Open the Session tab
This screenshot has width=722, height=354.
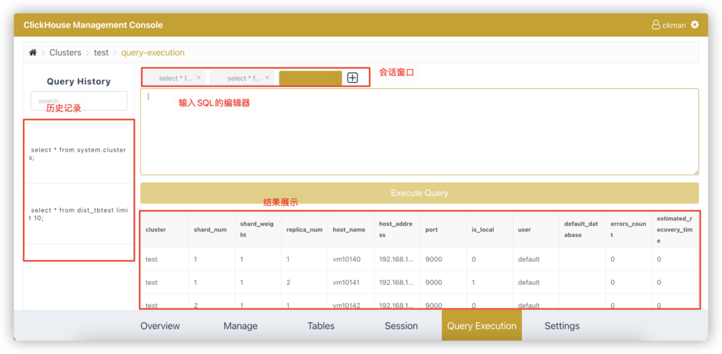point(402,326)
